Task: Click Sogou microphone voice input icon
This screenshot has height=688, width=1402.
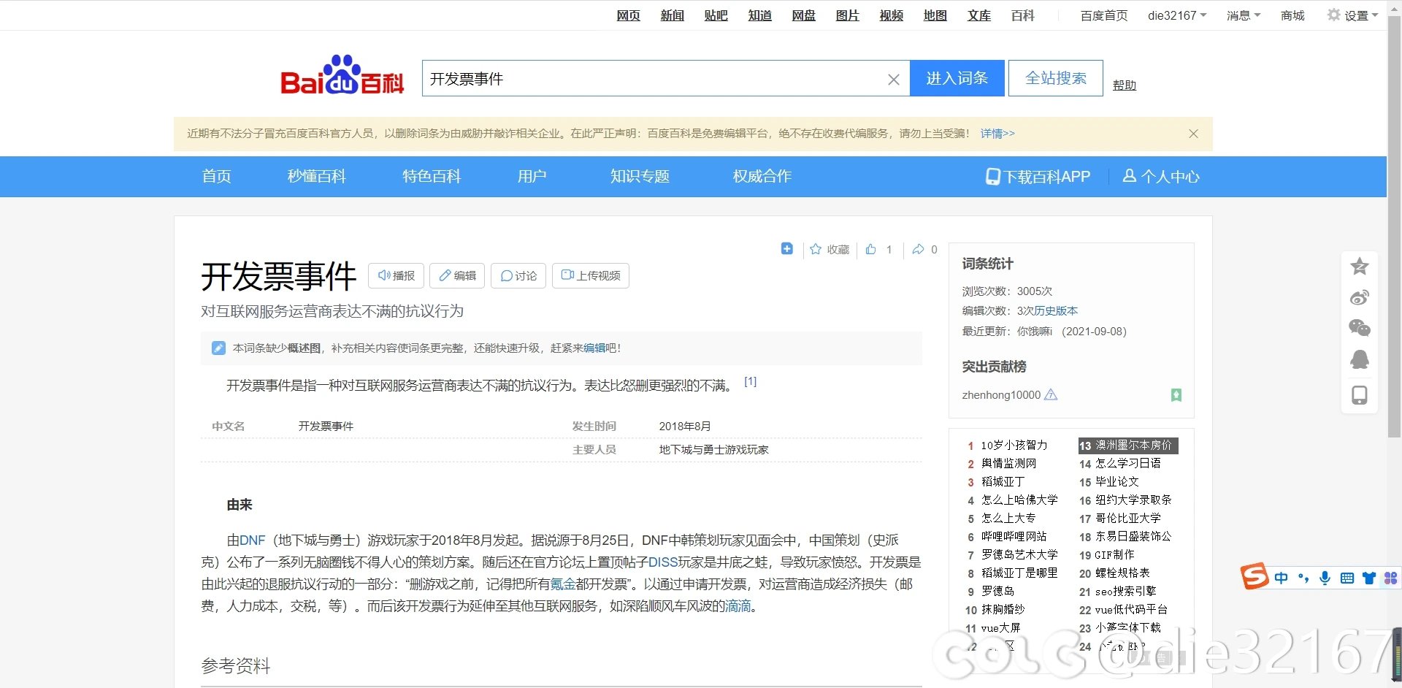Action: [x=1325, y=578]
